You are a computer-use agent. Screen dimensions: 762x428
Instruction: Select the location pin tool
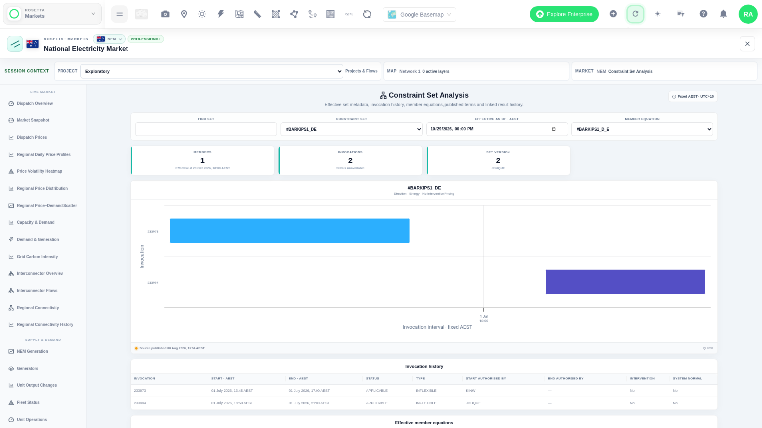click(x=184, y=14)
